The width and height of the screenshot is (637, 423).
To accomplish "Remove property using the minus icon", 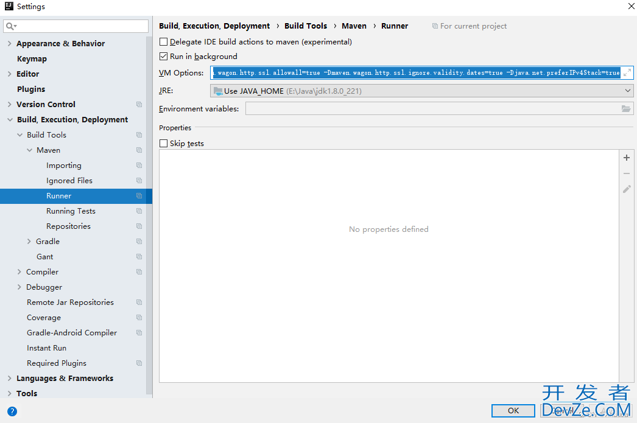I will coord(627,173).
